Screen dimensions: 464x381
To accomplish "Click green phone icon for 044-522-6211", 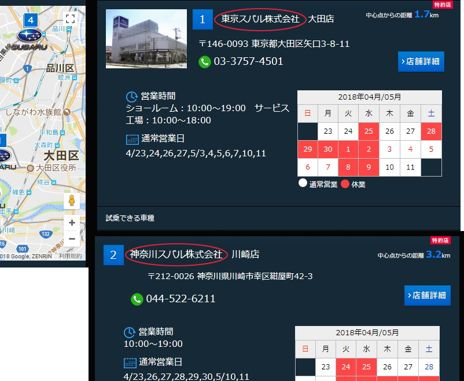I will pos(137,299).
